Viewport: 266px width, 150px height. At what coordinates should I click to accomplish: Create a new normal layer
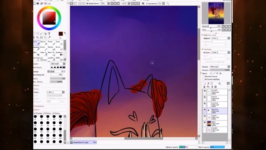[204, 83]
